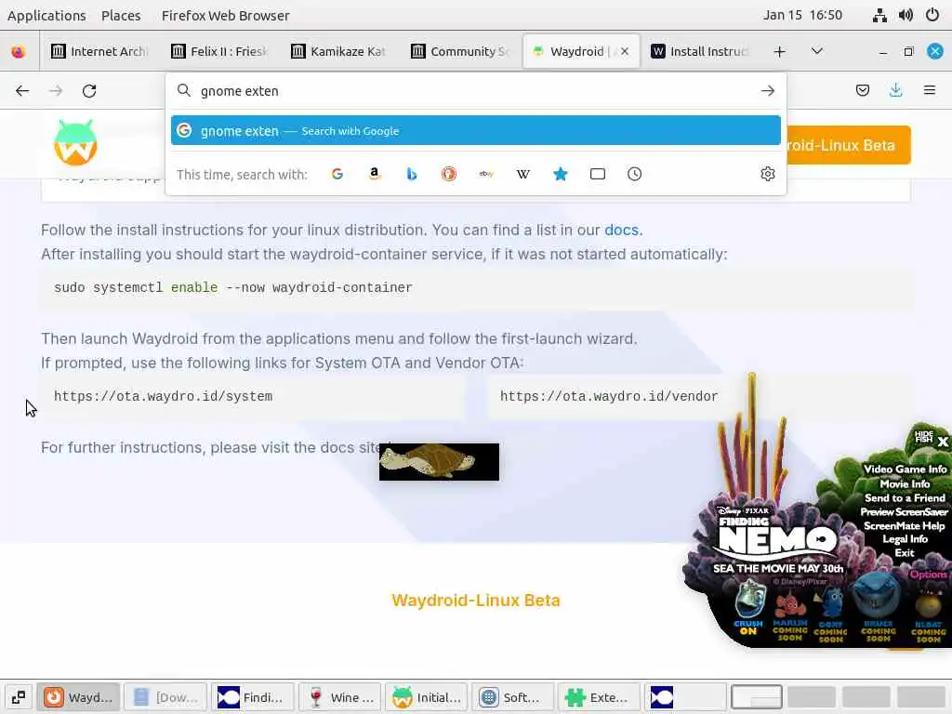The width and height of the screenshot is (952, 714).
Task: Open Legal Info in Nemo panel
Action: [x=905, y=539]
